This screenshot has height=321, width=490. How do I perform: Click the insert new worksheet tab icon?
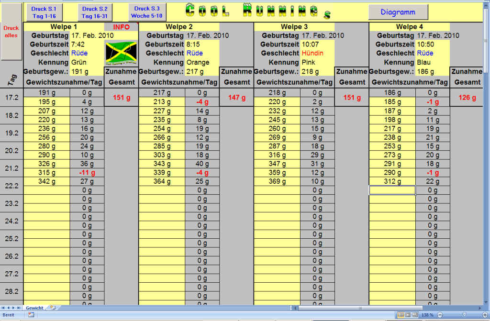tap(53, 308)
